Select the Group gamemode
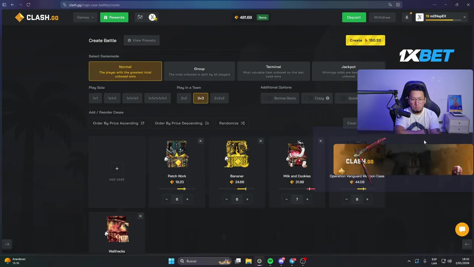This screenshot has height=267, width=474. [x=199, y=71]
